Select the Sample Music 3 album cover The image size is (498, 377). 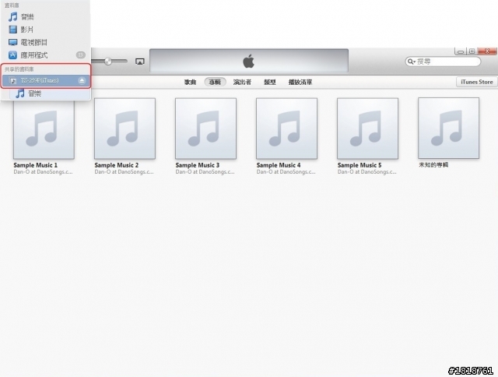205,129
